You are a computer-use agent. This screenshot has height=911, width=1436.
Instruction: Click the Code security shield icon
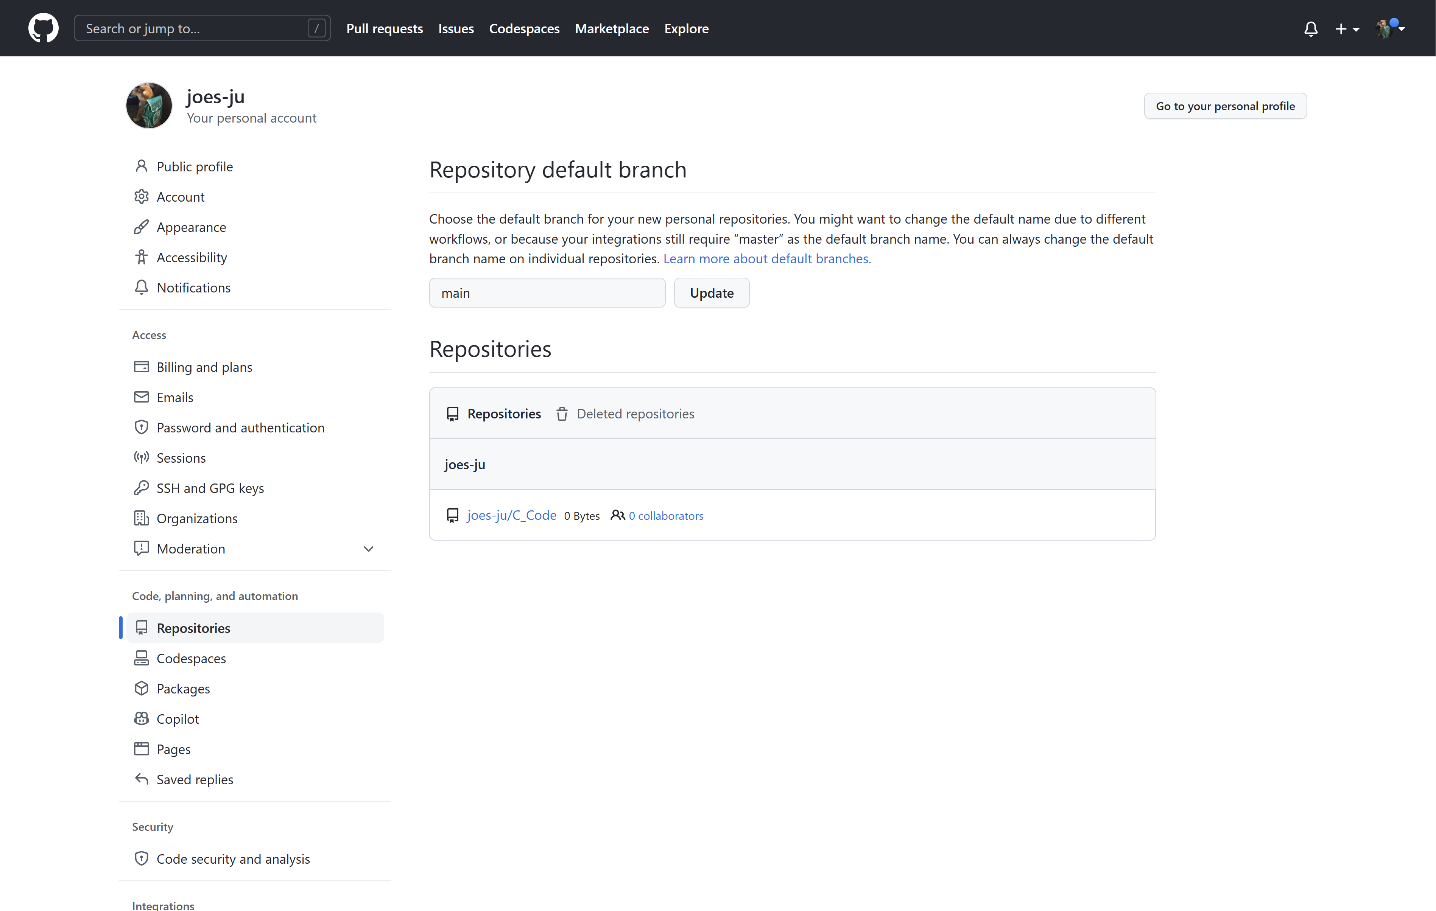[x=141, y=858]
